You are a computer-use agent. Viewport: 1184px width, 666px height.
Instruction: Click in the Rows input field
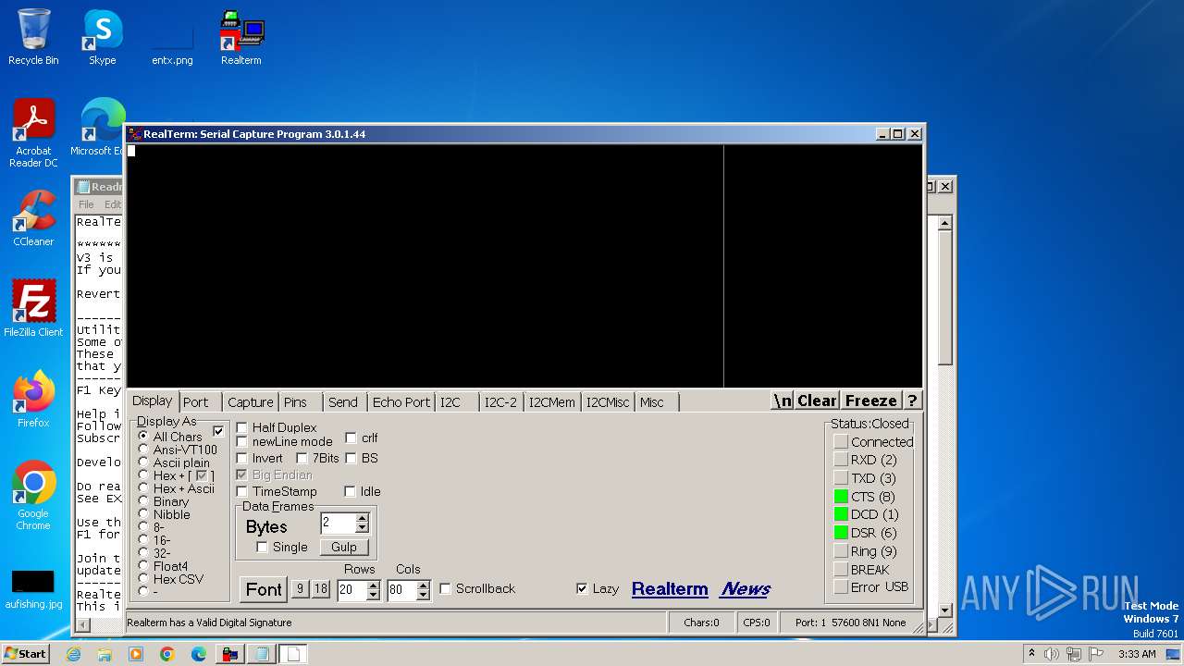click(x=351, y=590)
